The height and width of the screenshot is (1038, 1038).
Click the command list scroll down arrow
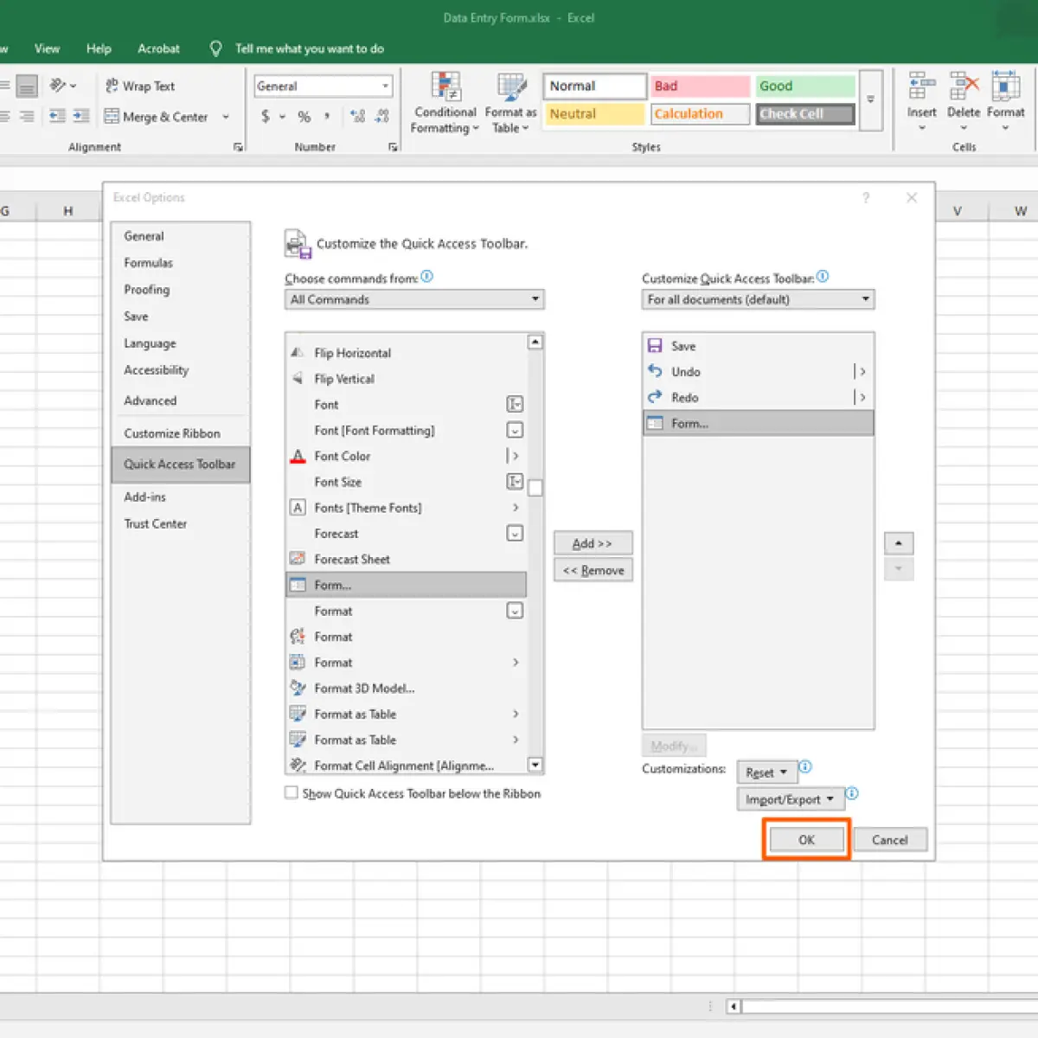(x=535, y=765)
